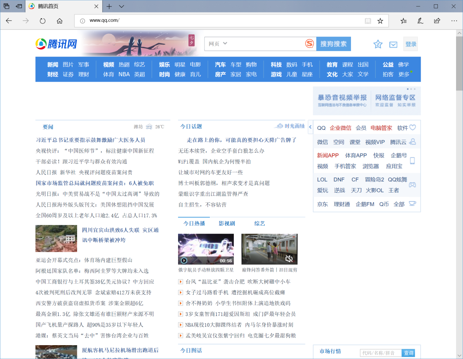Image resolution: width=463 pixels, height=359 pixels.
Task: Expand the 更多 navigation menu
Action: [404, 74]
